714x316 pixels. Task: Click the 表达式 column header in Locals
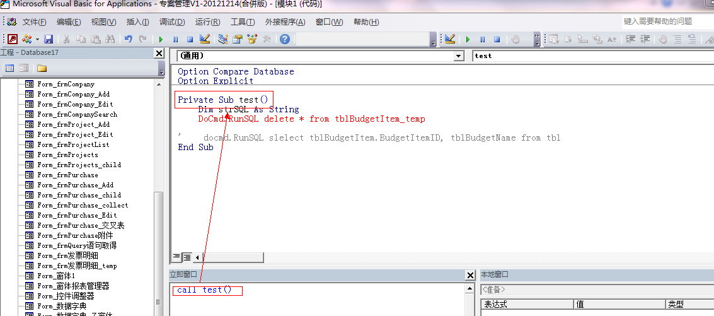point(527,305)
